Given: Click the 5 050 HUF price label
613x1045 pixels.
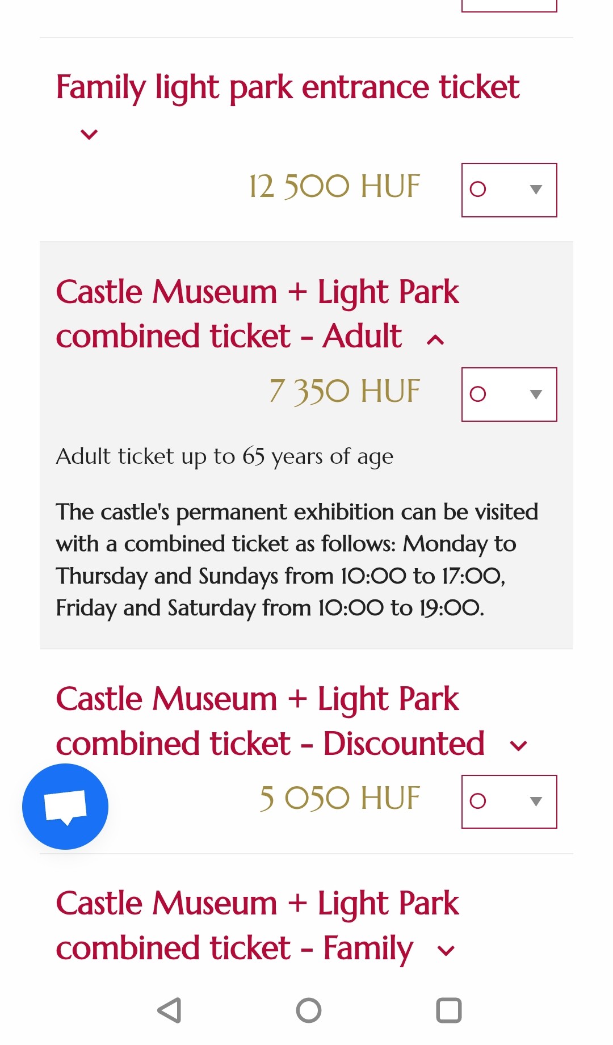Looking at the screenshot, I should pos(339,798).
